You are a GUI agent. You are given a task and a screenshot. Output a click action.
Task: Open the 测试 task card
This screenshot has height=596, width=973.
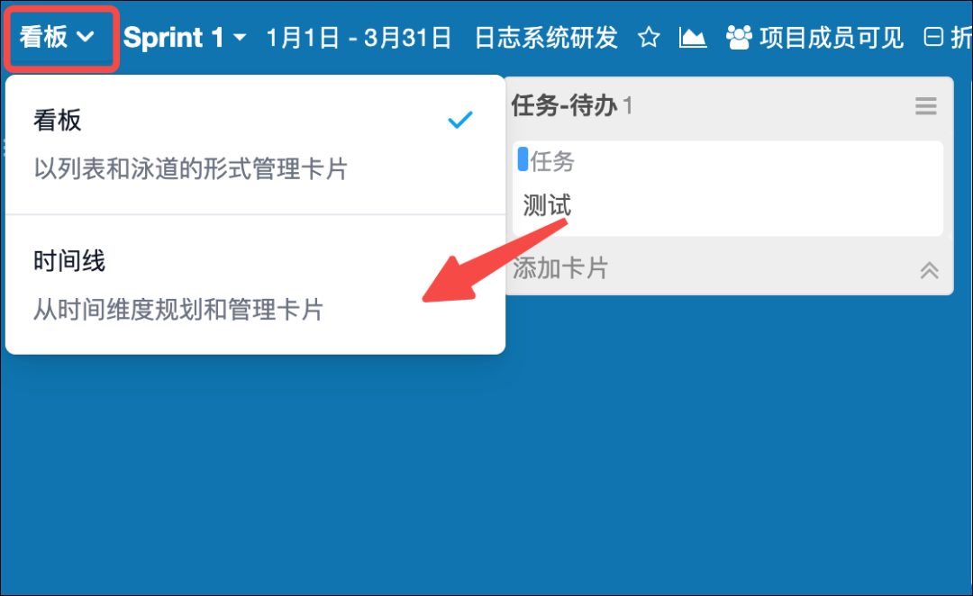coord(728,188)
